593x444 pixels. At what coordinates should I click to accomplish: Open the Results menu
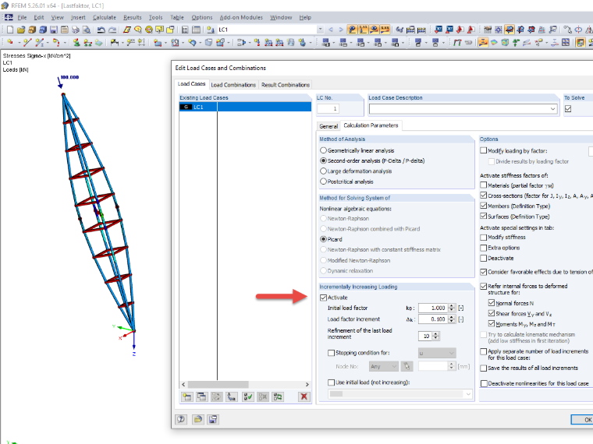tap(133, 17)
